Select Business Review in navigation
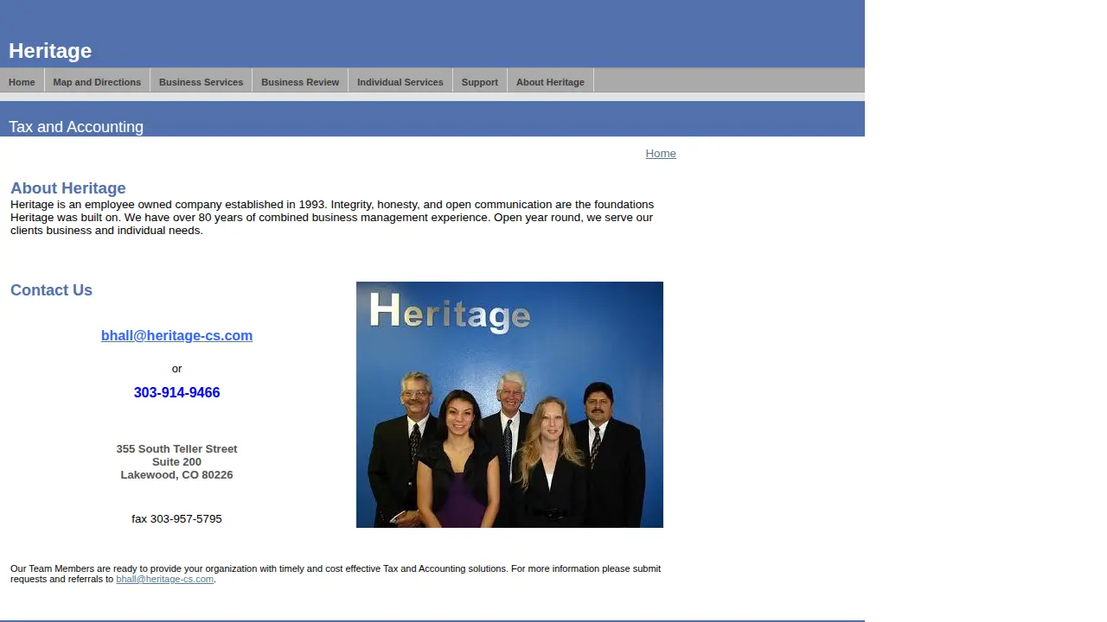This screenshot has height=622, width=1107. pos(300,82)
